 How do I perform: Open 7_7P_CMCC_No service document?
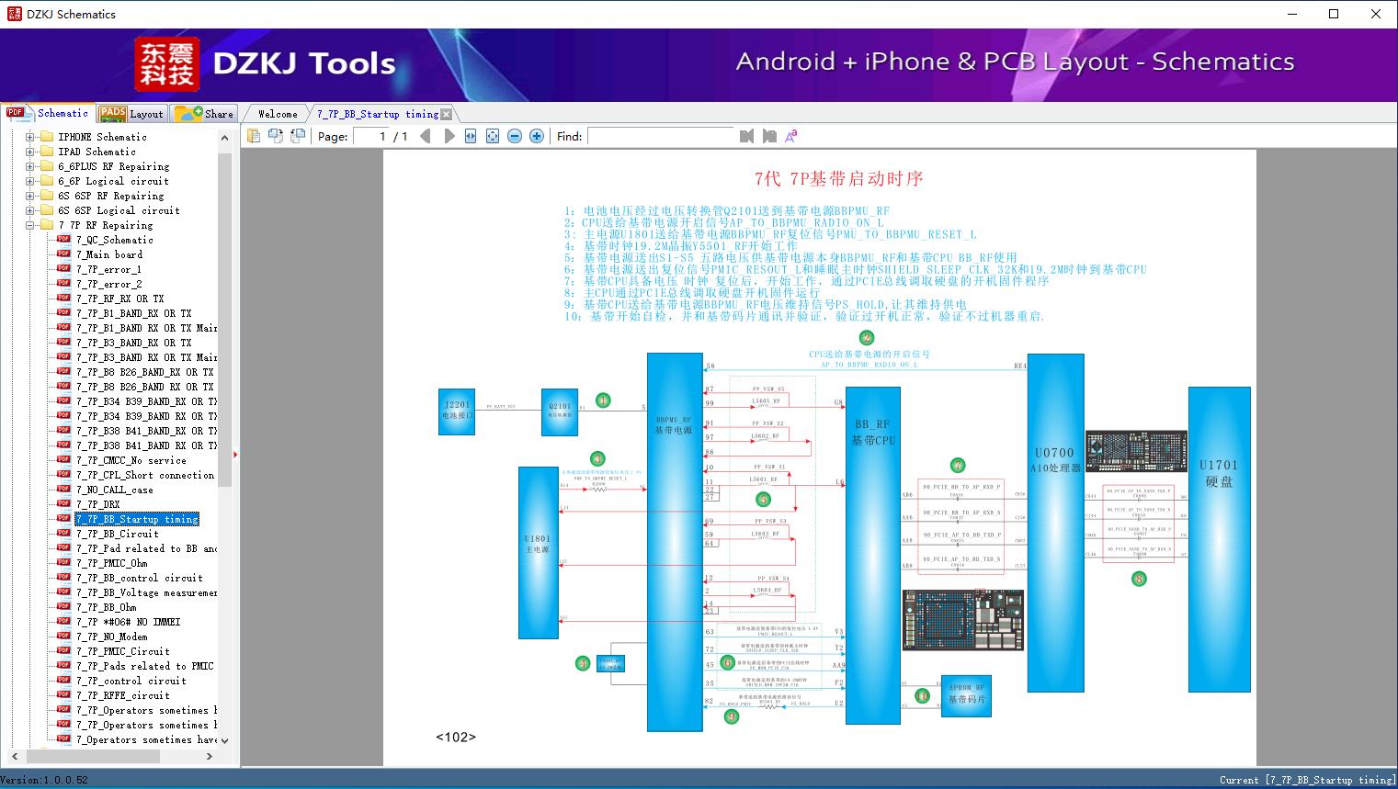pyautogui.click(x=131, y=460)
